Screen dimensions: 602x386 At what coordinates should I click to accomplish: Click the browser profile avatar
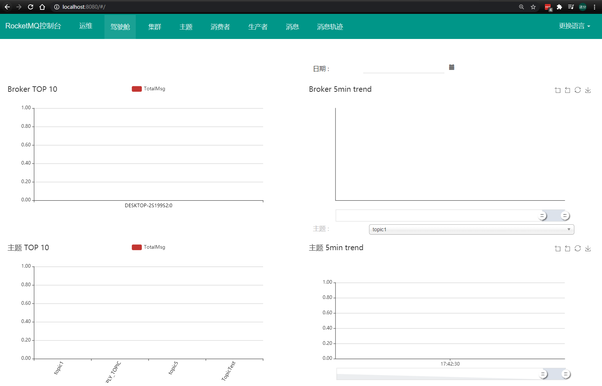tap(583, 7)
